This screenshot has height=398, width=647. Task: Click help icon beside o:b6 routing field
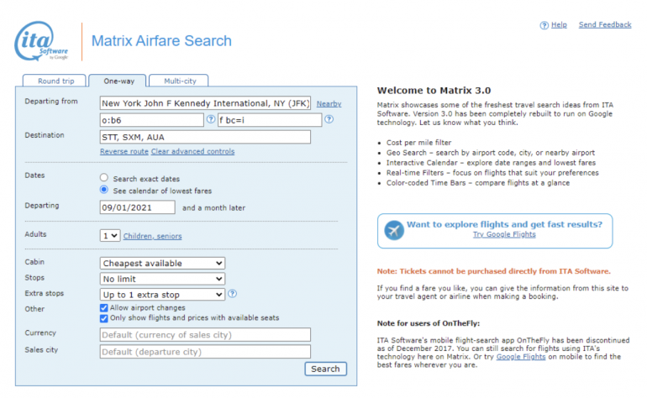click(211, 119)
